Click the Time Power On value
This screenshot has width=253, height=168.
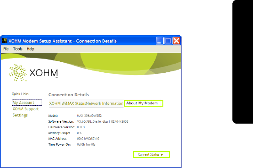pos(86,145)
